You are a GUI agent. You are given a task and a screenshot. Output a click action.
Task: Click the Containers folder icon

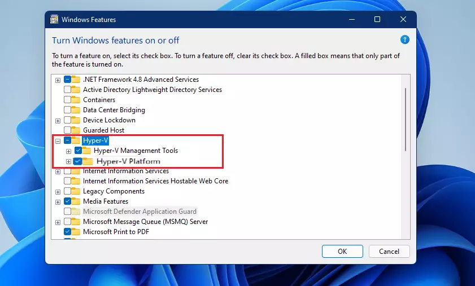[x=76, y=100]
